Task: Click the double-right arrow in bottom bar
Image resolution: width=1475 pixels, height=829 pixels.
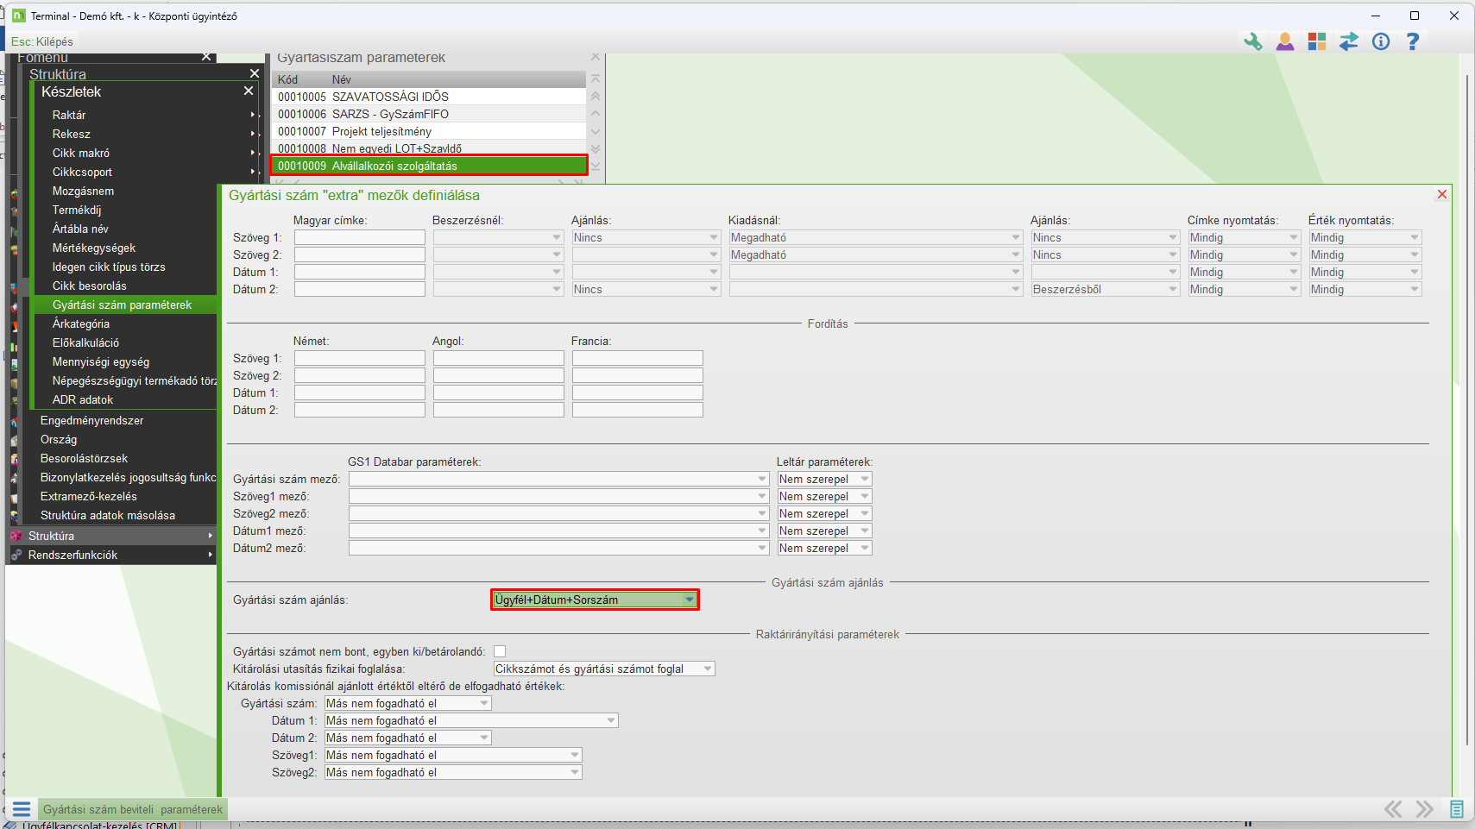Action: click(1425, 809)
